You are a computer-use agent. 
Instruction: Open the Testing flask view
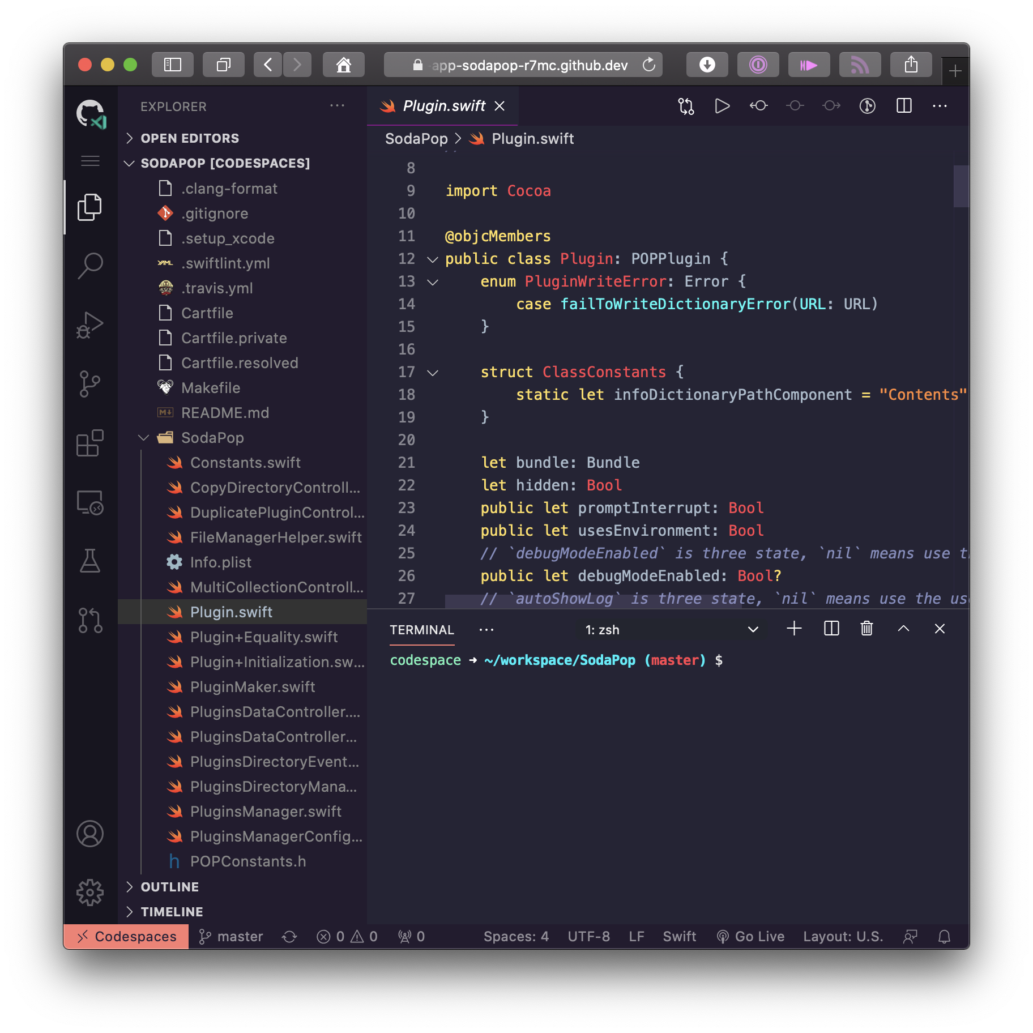tap(90, 561)
